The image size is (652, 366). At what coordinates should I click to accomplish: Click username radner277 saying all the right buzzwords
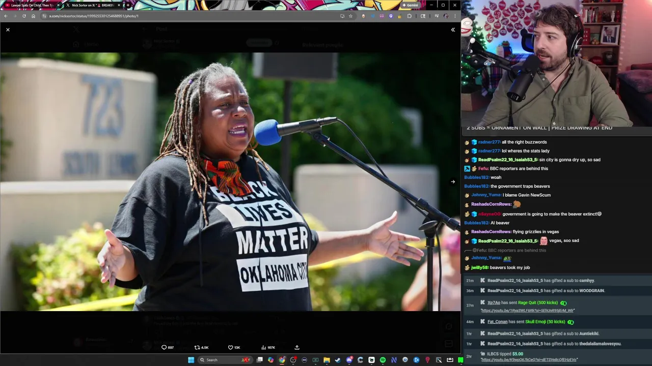[x=489, y=142]
